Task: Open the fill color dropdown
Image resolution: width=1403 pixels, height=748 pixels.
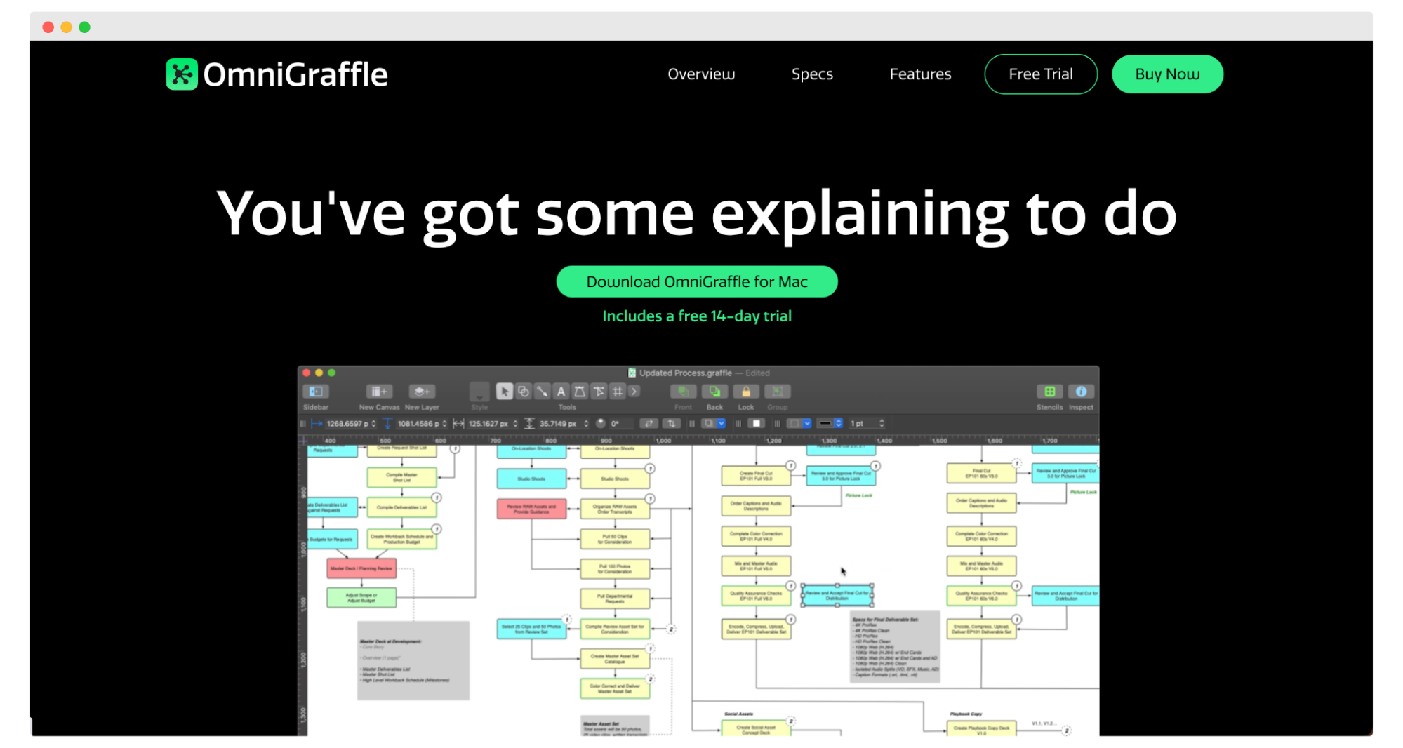Action: tap(722, 423)
